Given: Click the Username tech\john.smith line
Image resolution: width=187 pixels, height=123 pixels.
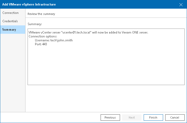Looking at the screenshot, I should (54, 40).
